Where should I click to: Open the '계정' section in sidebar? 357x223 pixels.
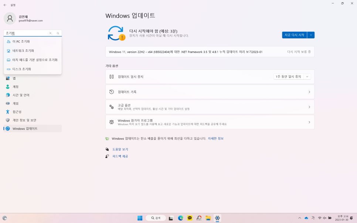[x=33, y=87]
